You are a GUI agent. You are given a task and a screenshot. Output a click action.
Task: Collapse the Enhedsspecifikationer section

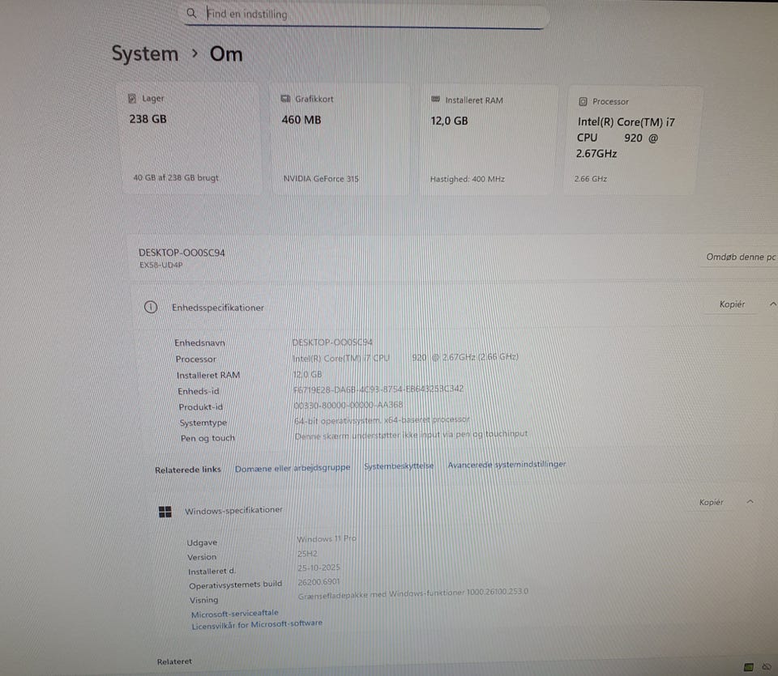coord(772,304)
